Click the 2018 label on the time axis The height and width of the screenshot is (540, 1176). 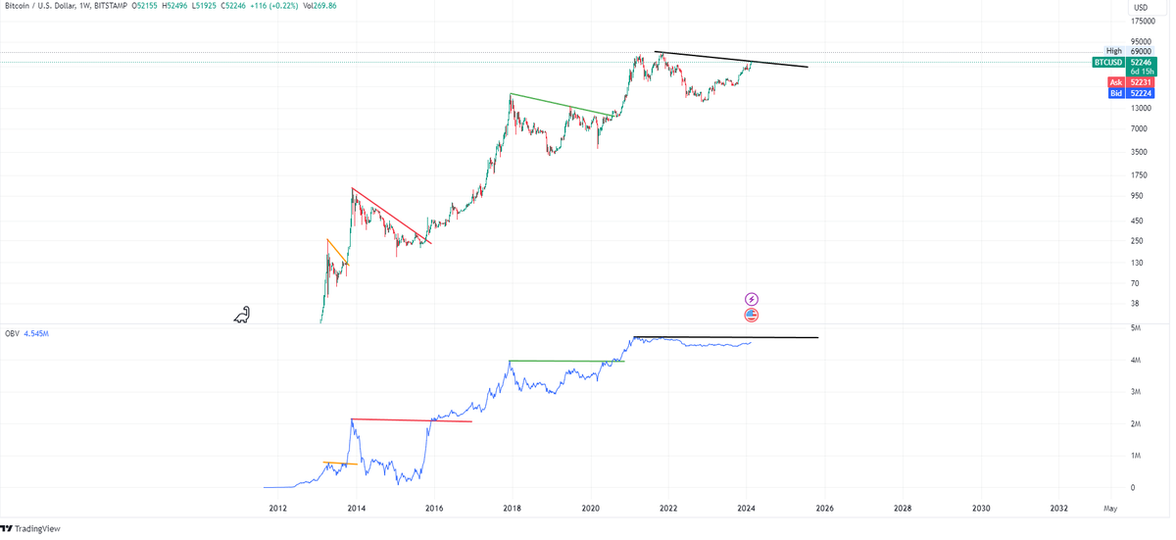[x=513, y=509]
